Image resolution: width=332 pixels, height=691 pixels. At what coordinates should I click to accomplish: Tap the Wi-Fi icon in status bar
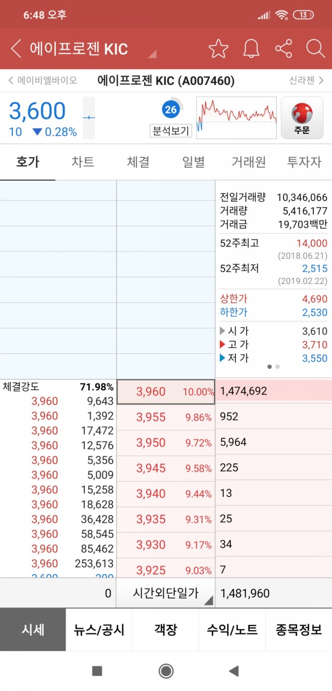click(282, 15)
